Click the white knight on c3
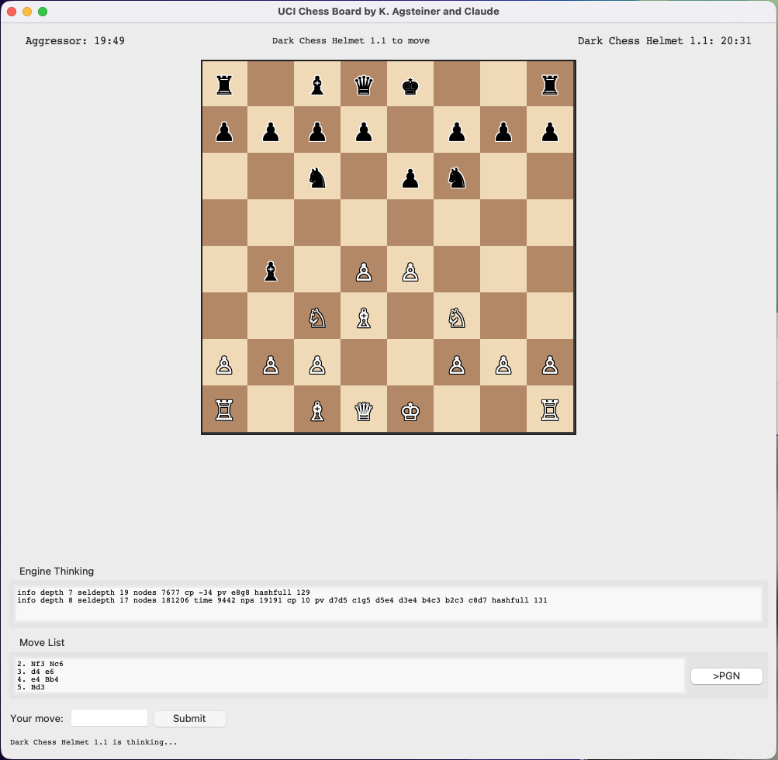The height and width of the screenshot is (760, 778). click(x=317, y=316)
